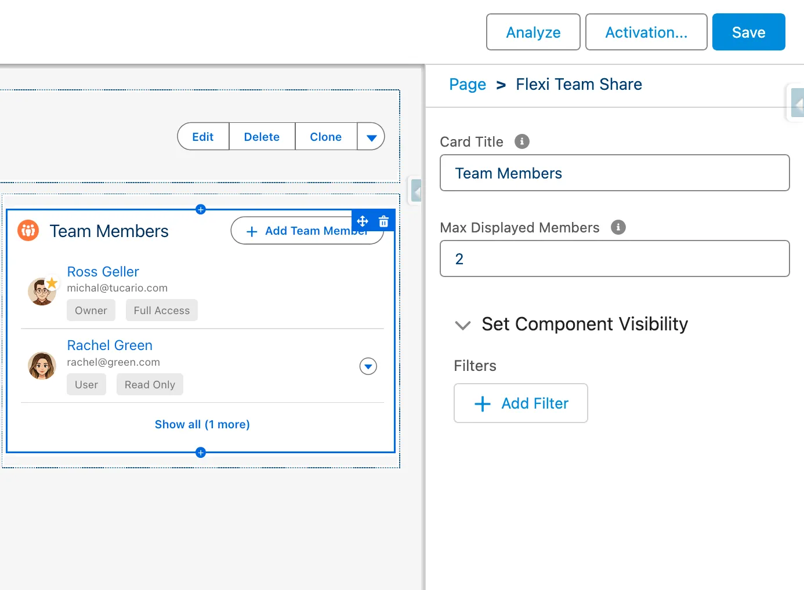
Task: Click Page in the breadcrumb
Action: click(468, 84)
